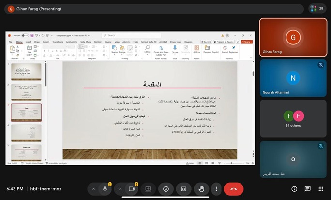Toggle Underline formatting
This screenshot has width=331, height=200.
(x=52, y=51)
